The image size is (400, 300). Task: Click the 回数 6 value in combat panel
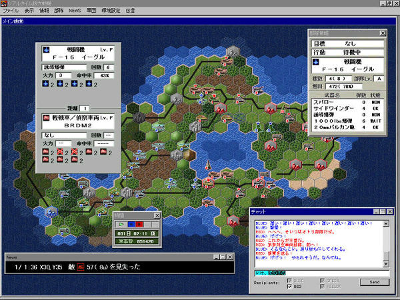[x=109, y=67]
